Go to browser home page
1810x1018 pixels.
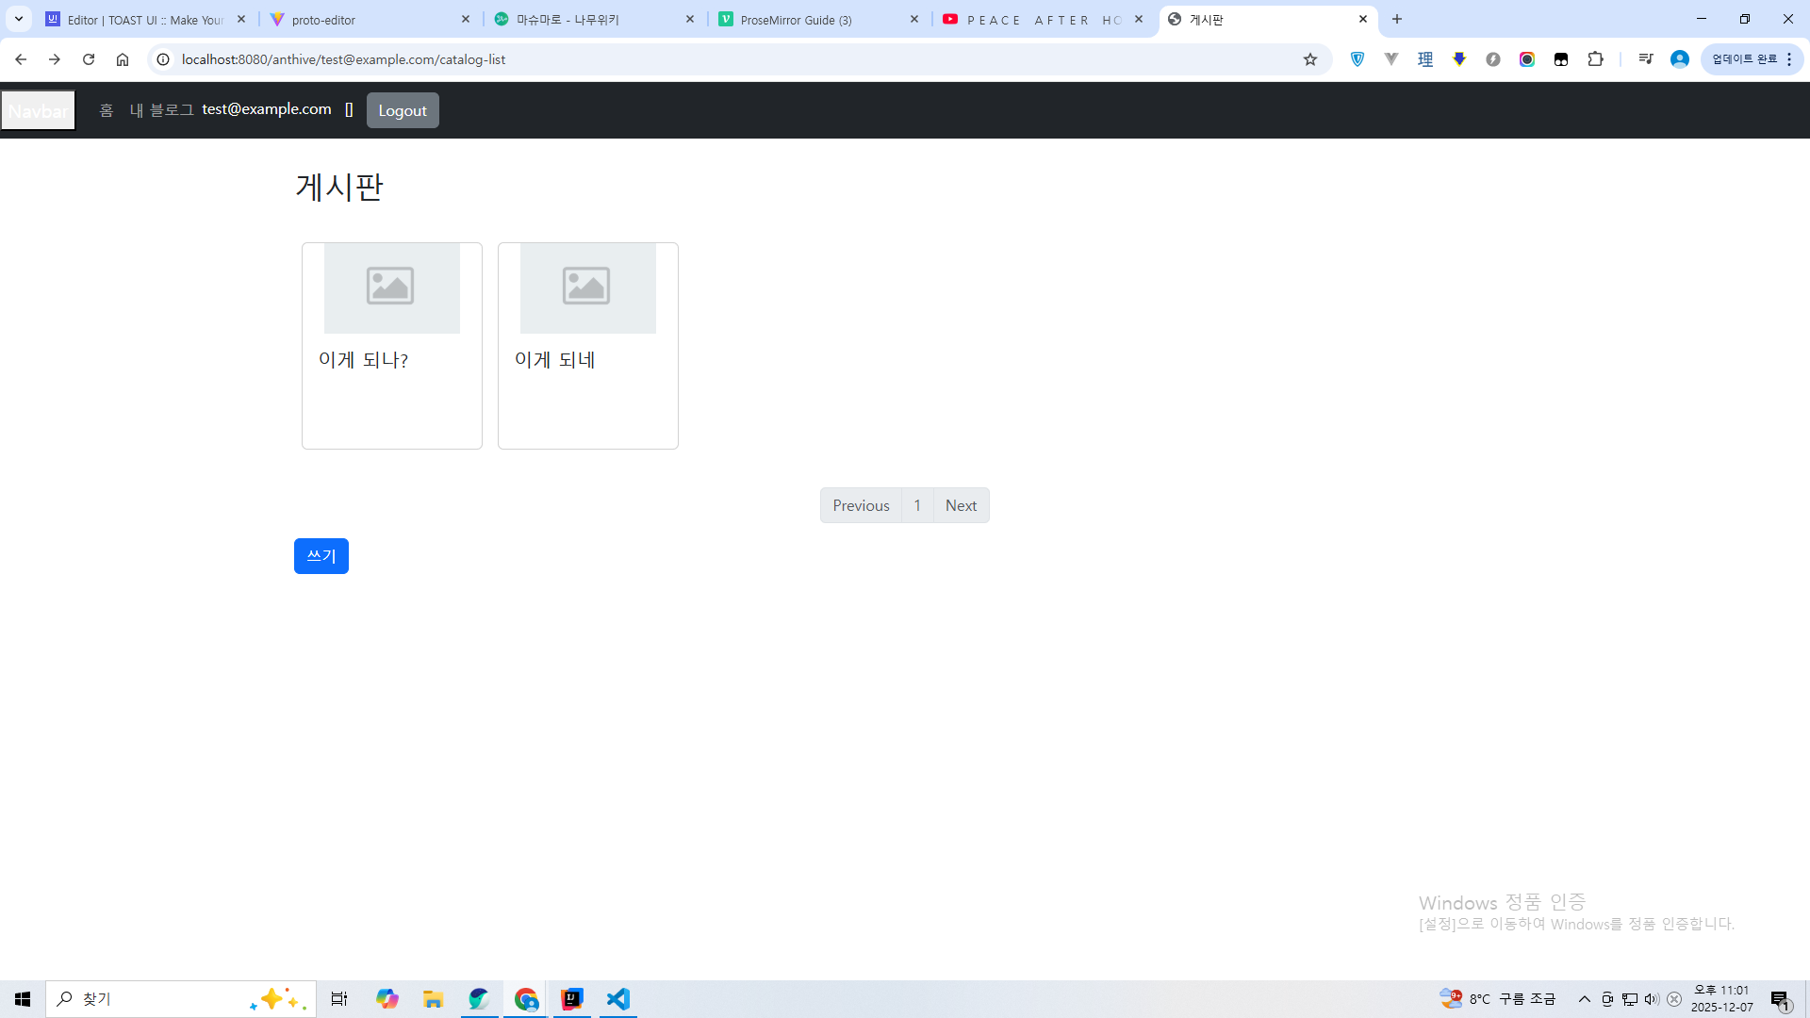(123, 59)
